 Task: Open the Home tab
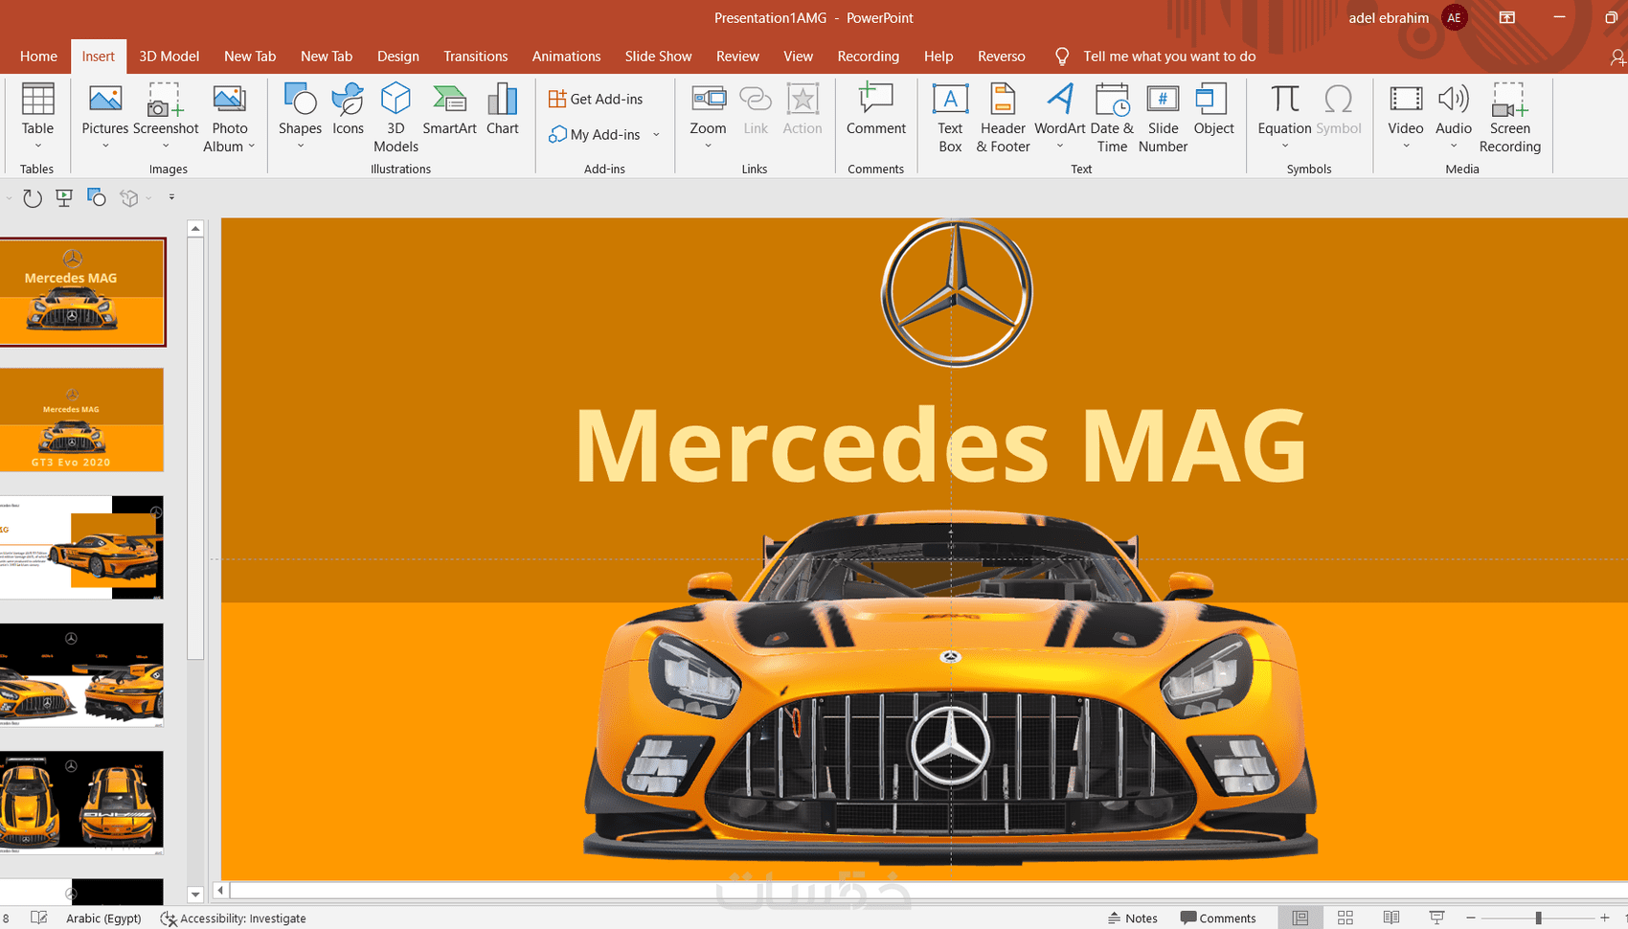(38, 57)
